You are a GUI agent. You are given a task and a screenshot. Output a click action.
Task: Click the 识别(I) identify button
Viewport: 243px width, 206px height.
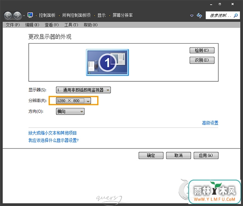[x=202, y=60]
